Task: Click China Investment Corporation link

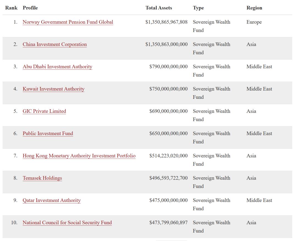Action: pos(54,44)
